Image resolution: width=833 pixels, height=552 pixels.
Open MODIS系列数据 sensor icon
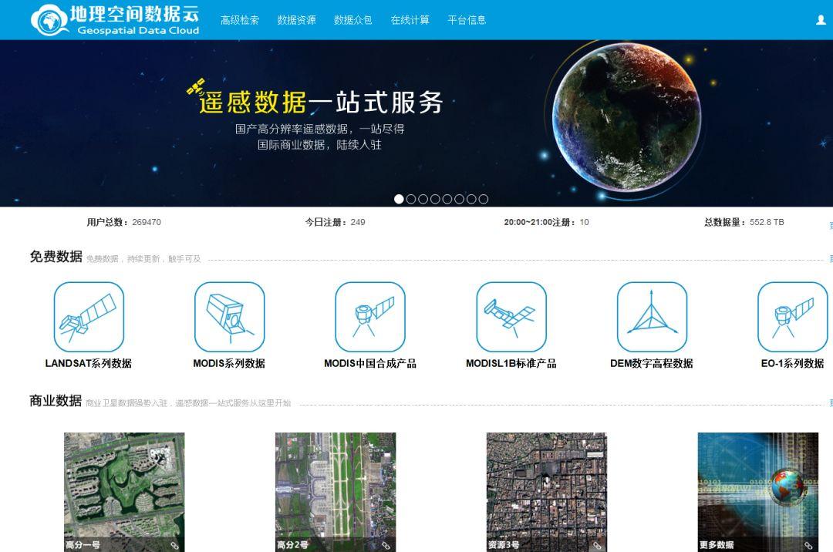point(230,317)
